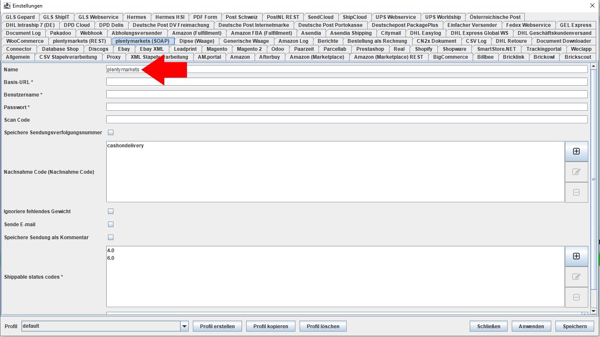Screen dimensions: 600x337
Task: Apply settings with Anwenden button
Action: [532, 326]
